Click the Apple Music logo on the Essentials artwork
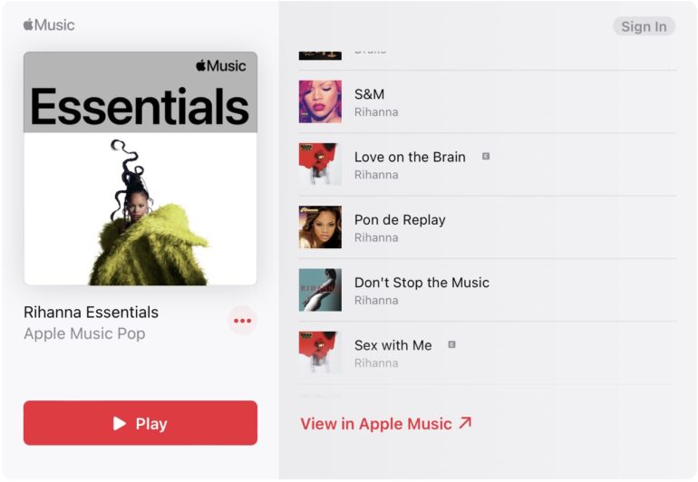Viewport: 698px width, 482px height. (x=221, y=66)
